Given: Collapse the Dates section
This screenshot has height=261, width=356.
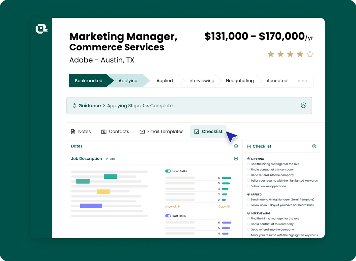Looking at the screenshot, I should pyautogui.click(x=236, y=146).
